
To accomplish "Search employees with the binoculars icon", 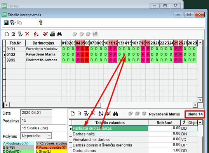I will point(59,34).
